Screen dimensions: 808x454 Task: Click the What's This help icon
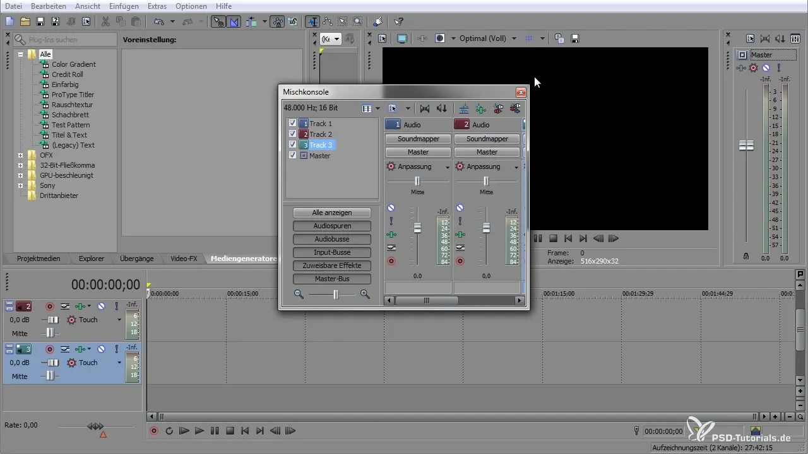[x=398, y=21]
